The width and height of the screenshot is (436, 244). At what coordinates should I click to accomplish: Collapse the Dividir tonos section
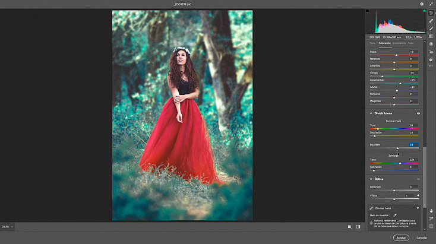click(371, 113)
